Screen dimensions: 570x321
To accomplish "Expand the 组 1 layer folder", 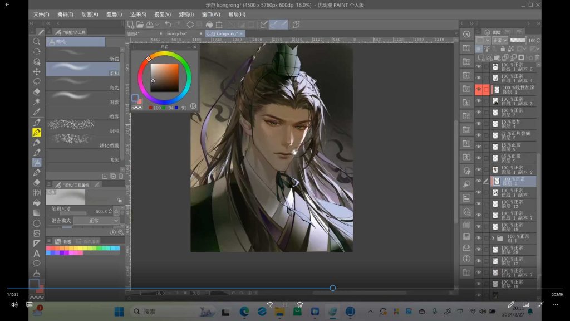I will (x=493, y=238).
